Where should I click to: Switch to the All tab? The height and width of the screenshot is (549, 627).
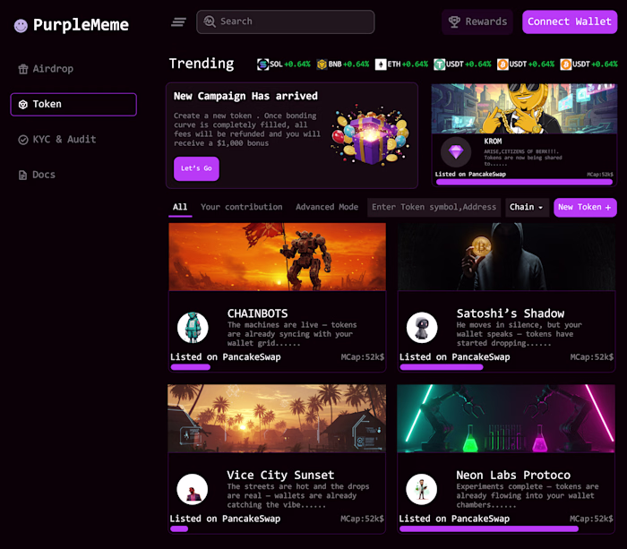click(x=180, y=207)
